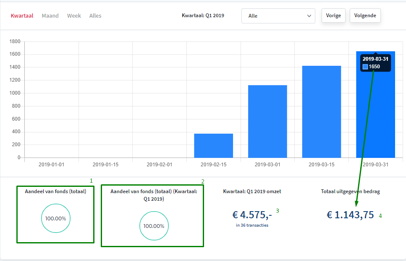Click the Vorige button
This screenshot has height=261, width=406.
[333, 16]
